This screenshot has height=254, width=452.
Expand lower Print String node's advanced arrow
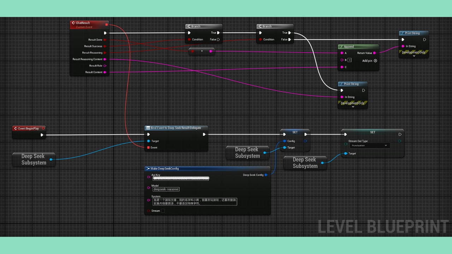(x=353, y=107)
